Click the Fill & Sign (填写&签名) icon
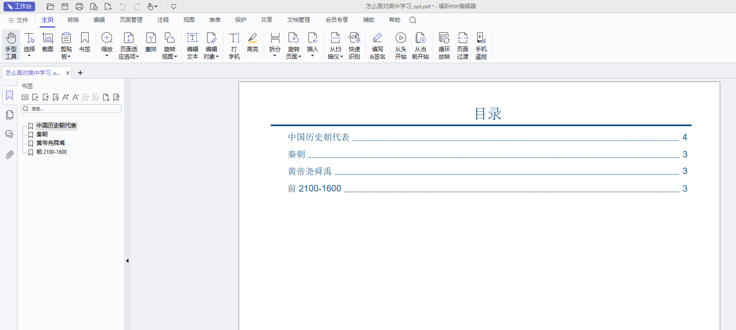 click(377, 45)
